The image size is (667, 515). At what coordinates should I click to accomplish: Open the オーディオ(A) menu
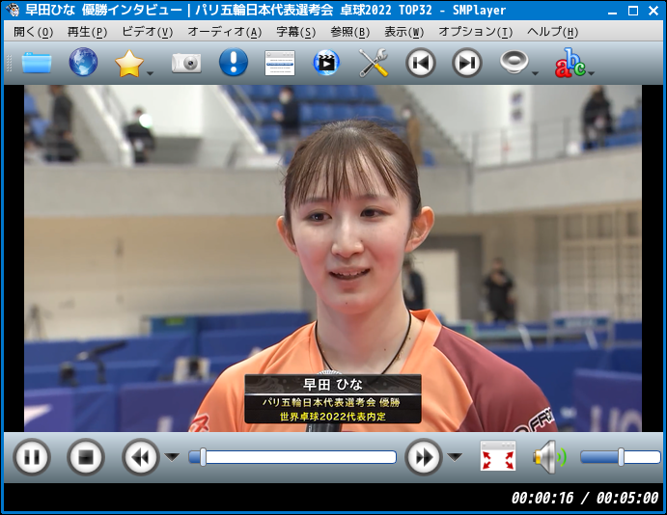click(x=225, y=32)
